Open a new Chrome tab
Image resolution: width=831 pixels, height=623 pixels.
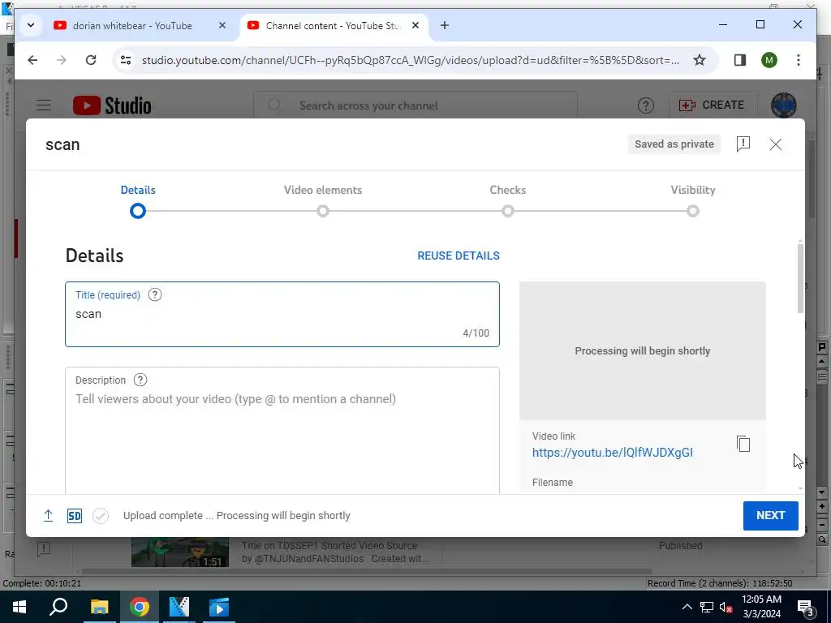point(445,25)
